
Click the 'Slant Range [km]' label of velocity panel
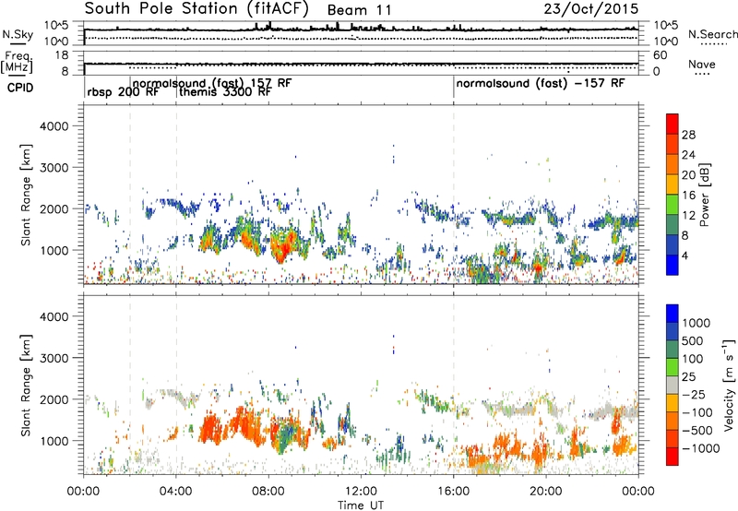(x=27, y=385)
